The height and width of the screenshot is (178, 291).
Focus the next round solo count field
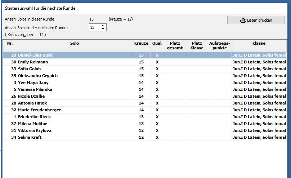tap(94, 27)
